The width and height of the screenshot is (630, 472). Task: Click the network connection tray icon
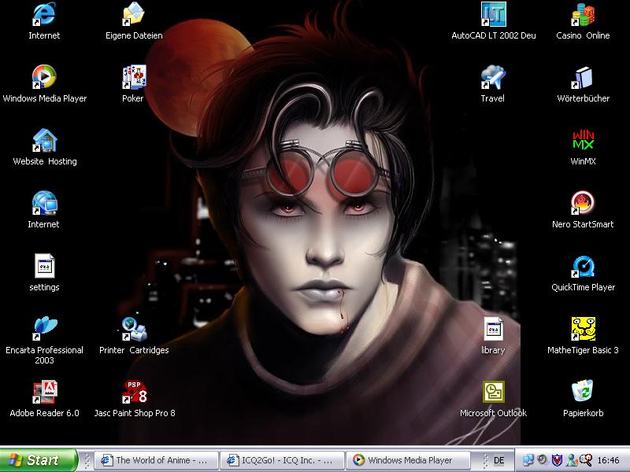pos(528,460)
